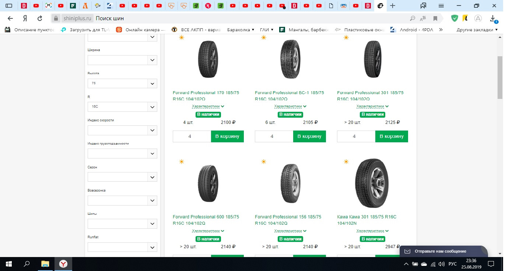The height and width of the screenshot is (271, 509).
Task: Open the bookmarks manager icon in title bar
Action: point(424,6)
